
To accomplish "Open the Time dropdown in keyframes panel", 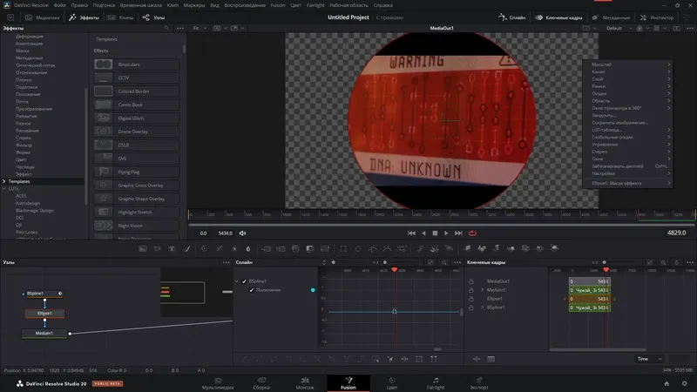I will [649, 358].
